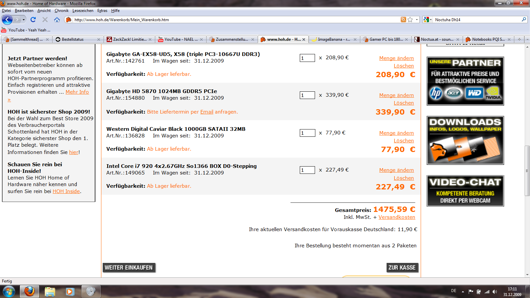Click the stop loading X button
The width and height of the screenshot is (530, 298).
tap(45, 20)
